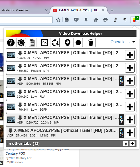Click plus button for ADP 854x480 11.7 MB
Screen dimensions: 140x167
(130, 132)
